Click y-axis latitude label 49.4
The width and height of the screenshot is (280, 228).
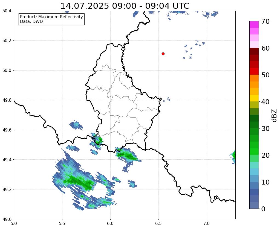coord(7,160)
